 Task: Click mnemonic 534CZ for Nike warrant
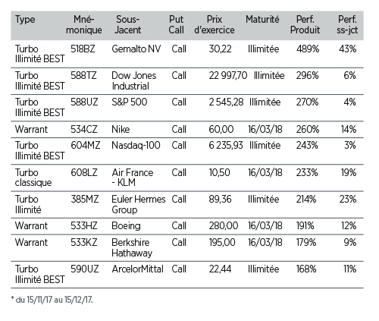click(84, 129)
